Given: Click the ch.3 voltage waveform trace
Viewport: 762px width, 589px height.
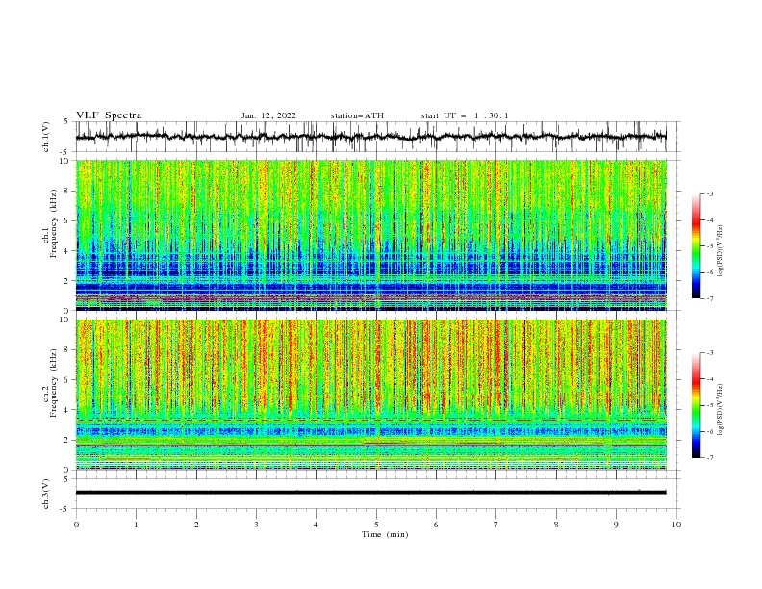Looking at the screenshot, I should tap(370, 493).
